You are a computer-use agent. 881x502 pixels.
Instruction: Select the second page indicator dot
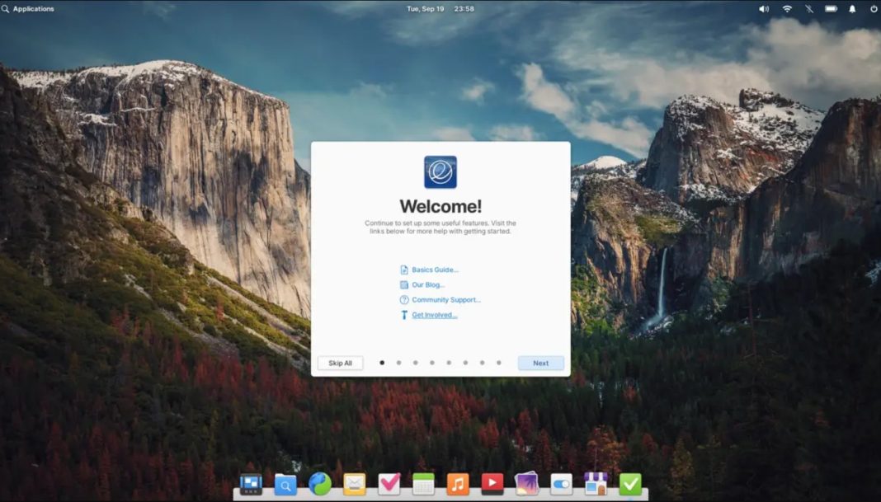point(398,363)
